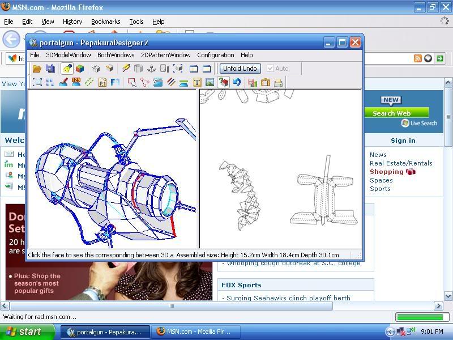
Task: Open Firefox Bookmarks menu
Action: click(x=105, y=22)
